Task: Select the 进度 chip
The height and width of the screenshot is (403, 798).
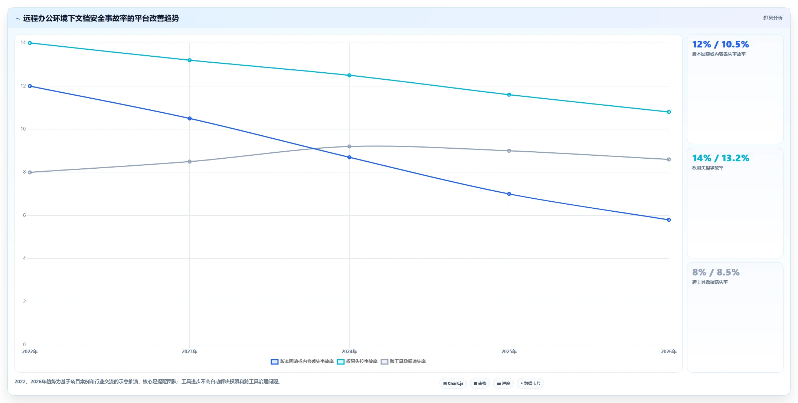Action: point(503,383)
